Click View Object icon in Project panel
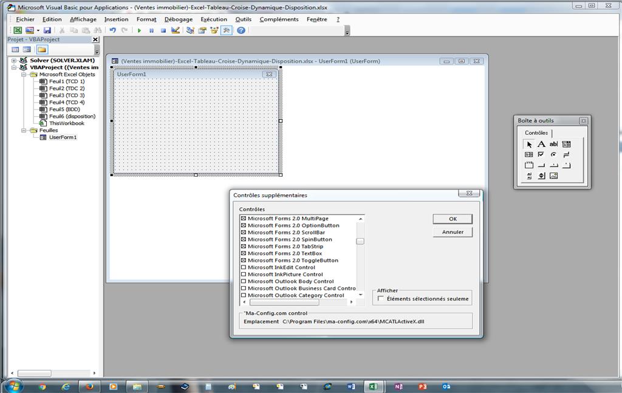The height and width of the screenshot is (393, 622). click(27, 50)
